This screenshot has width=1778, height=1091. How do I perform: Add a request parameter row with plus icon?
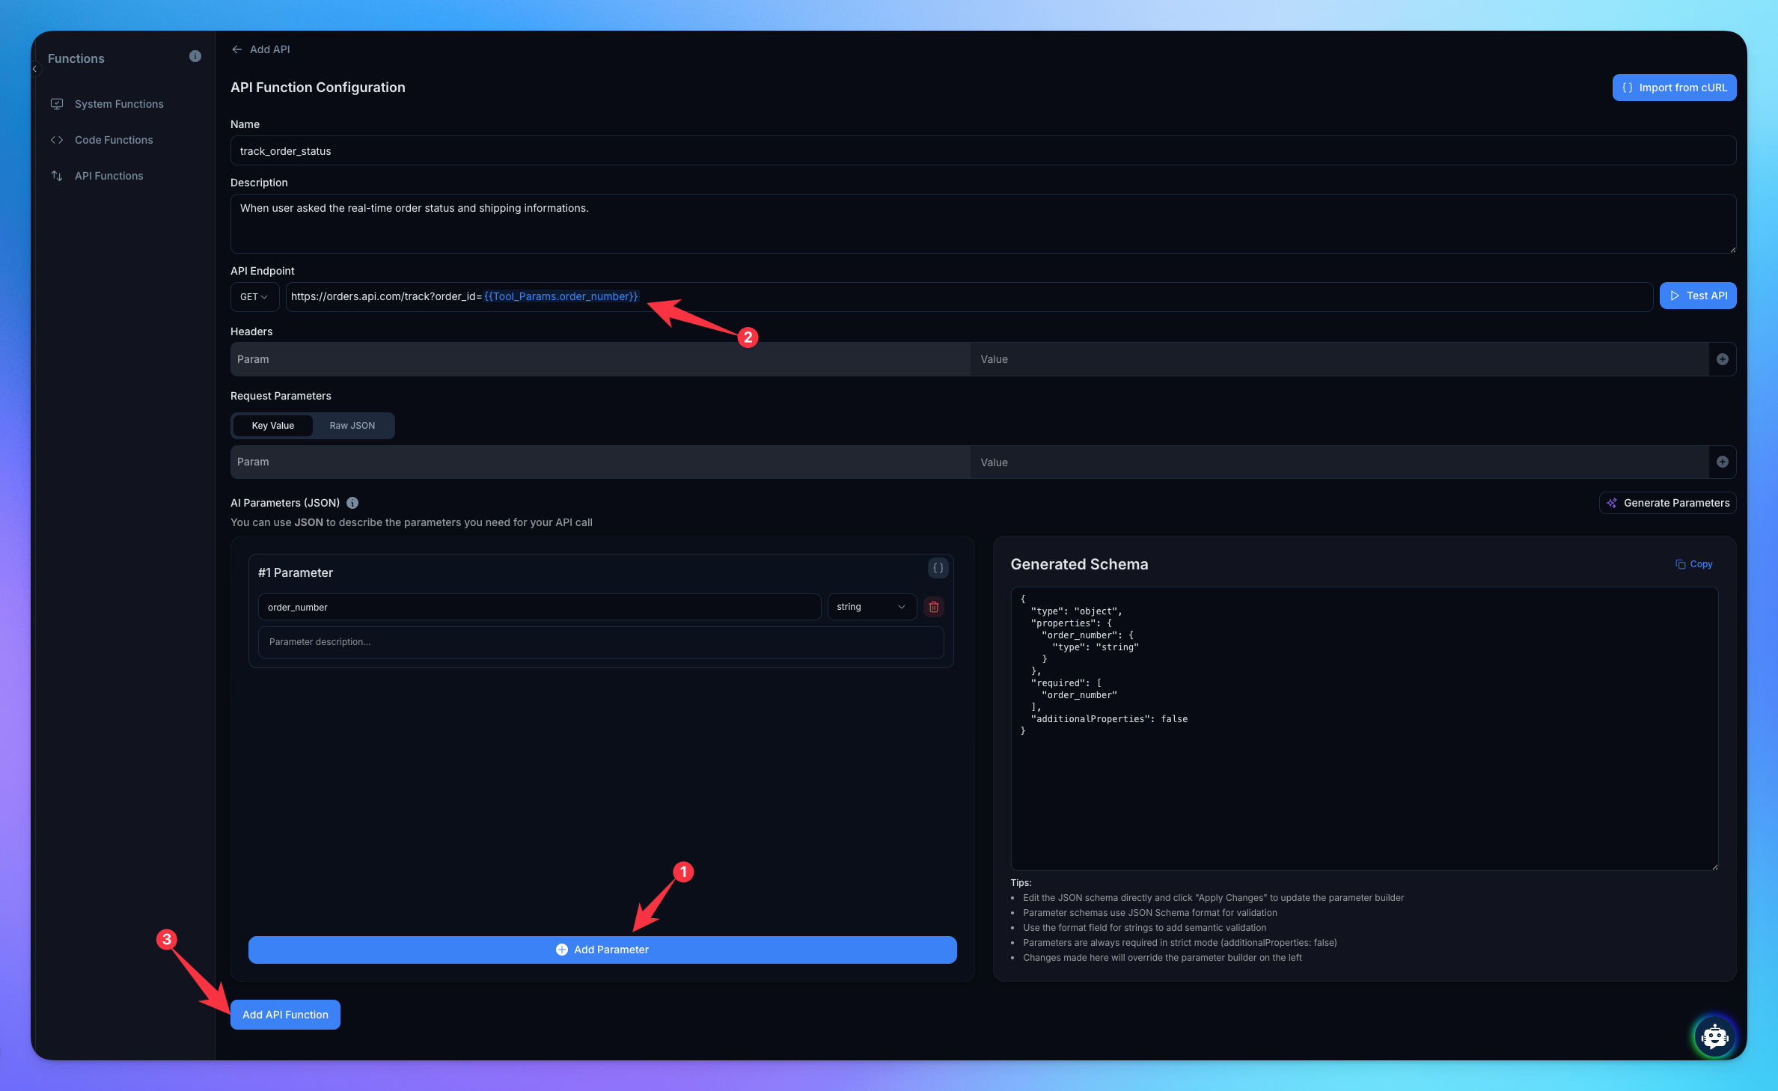coord(1723,462)
